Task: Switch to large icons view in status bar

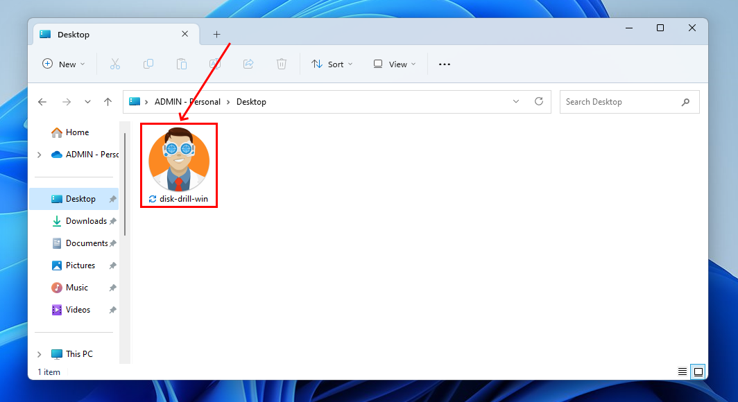Action: tap(698, 372)
